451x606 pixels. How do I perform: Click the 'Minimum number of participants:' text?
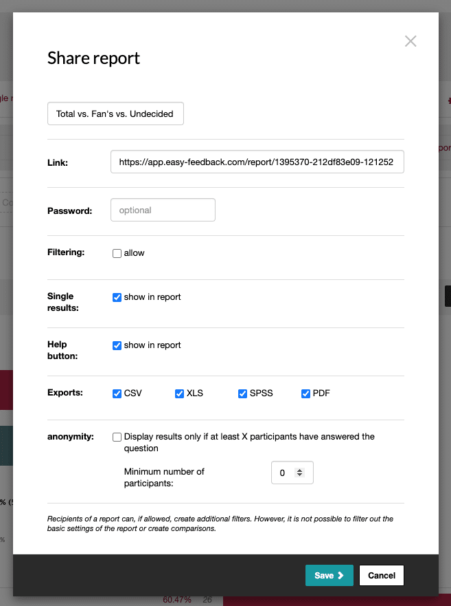click(164, 477)
